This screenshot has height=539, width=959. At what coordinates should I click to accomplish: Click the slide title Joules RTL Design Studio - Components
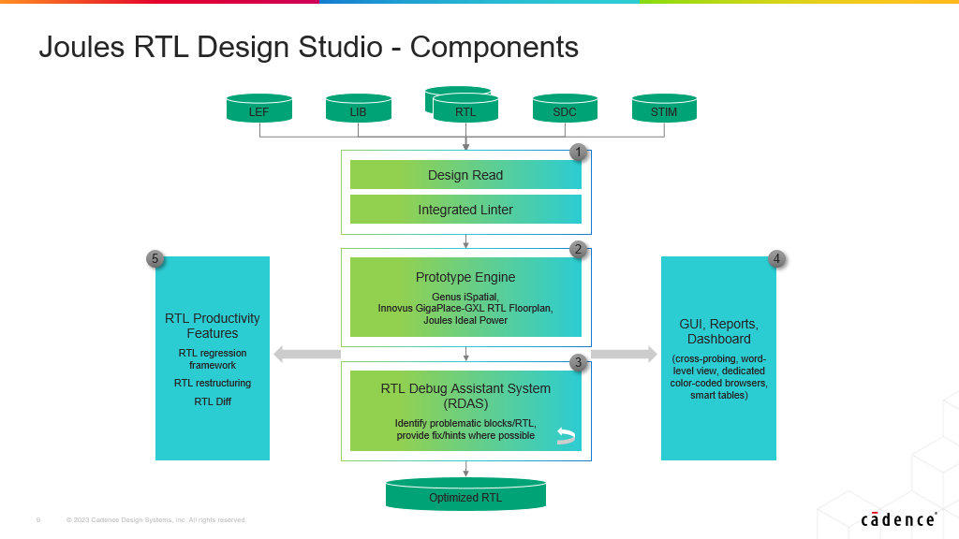click(309, 47)
